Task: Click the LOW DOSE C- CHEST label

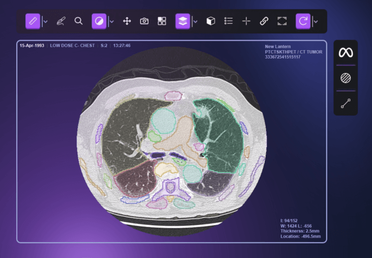Action: [72, 45]
